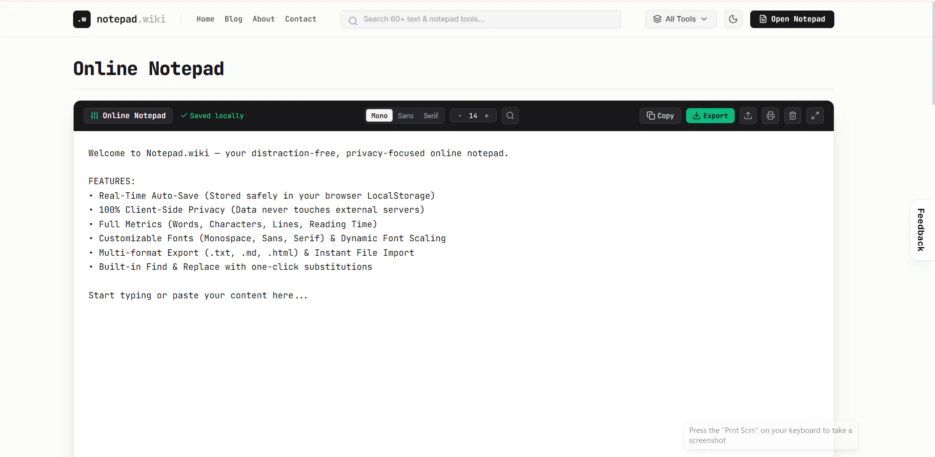Click the 'Real-Time Auto-Save' line
This screenshot has width=935, height=457.
(x=262, y=196)
